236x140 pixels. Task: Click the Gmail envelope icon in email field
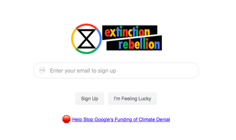pos(42,70)
